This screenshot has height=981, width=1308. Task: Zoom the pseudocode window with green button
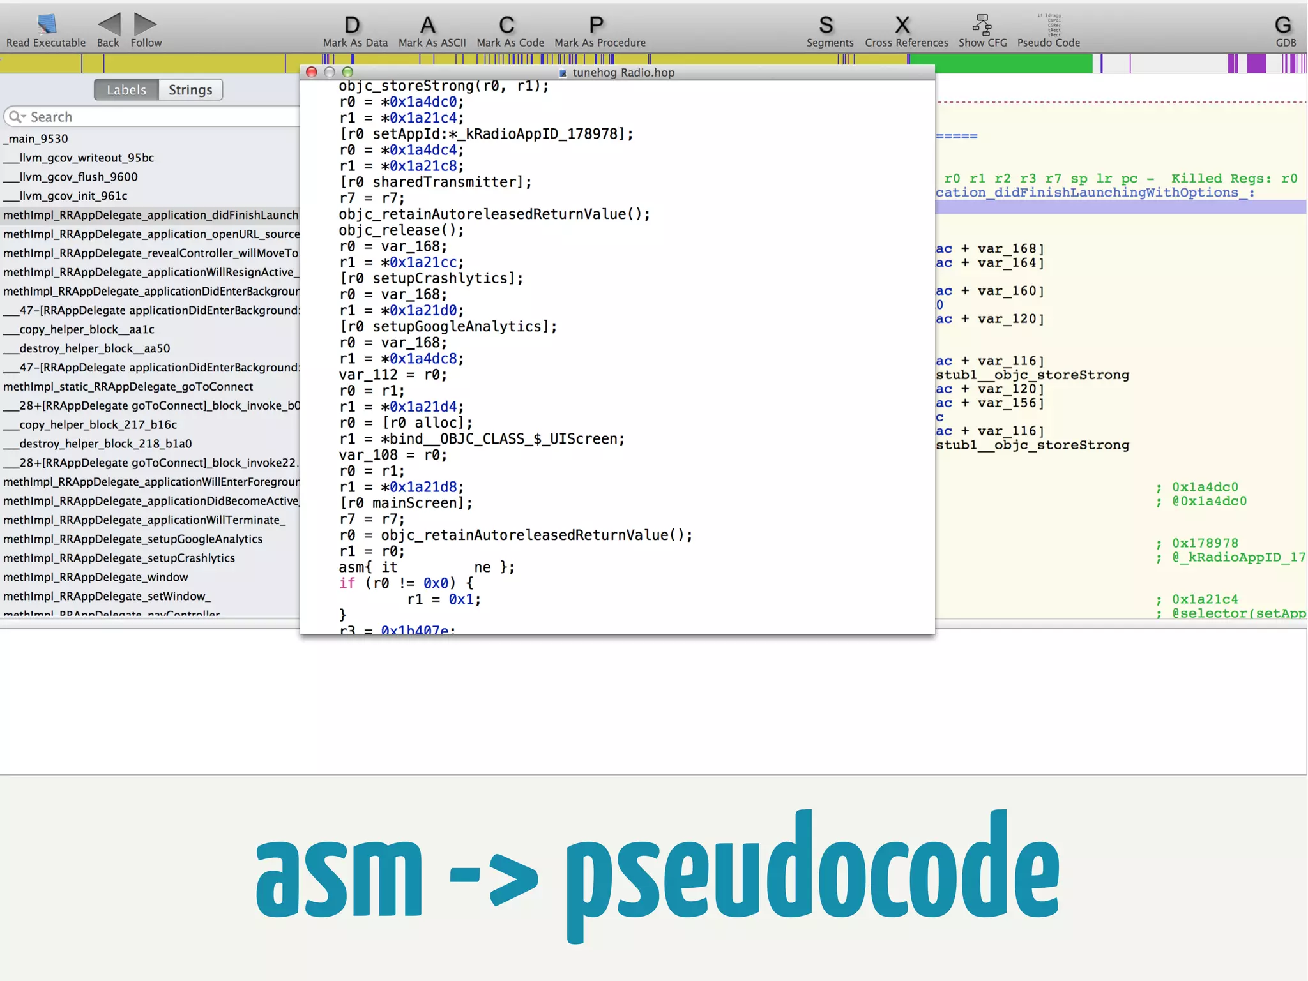pos(347,72)
